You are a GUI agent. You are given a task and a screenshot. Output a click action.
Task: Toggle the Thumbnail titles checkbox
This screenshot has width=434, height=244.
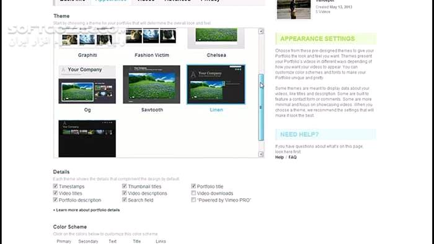point(124,186)
